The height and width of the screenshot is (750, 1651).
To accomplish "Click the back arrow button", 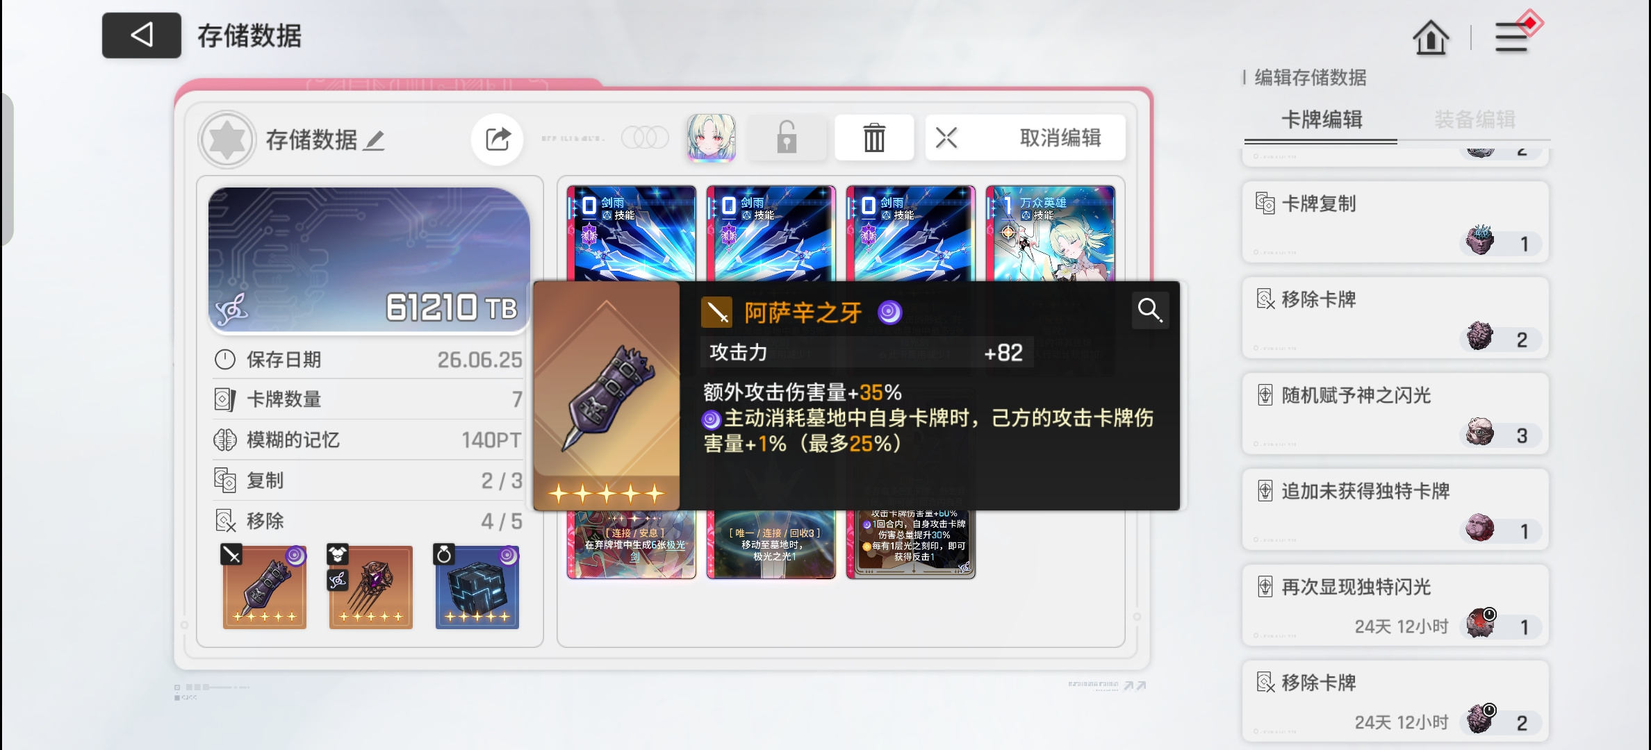I will 142,35.
